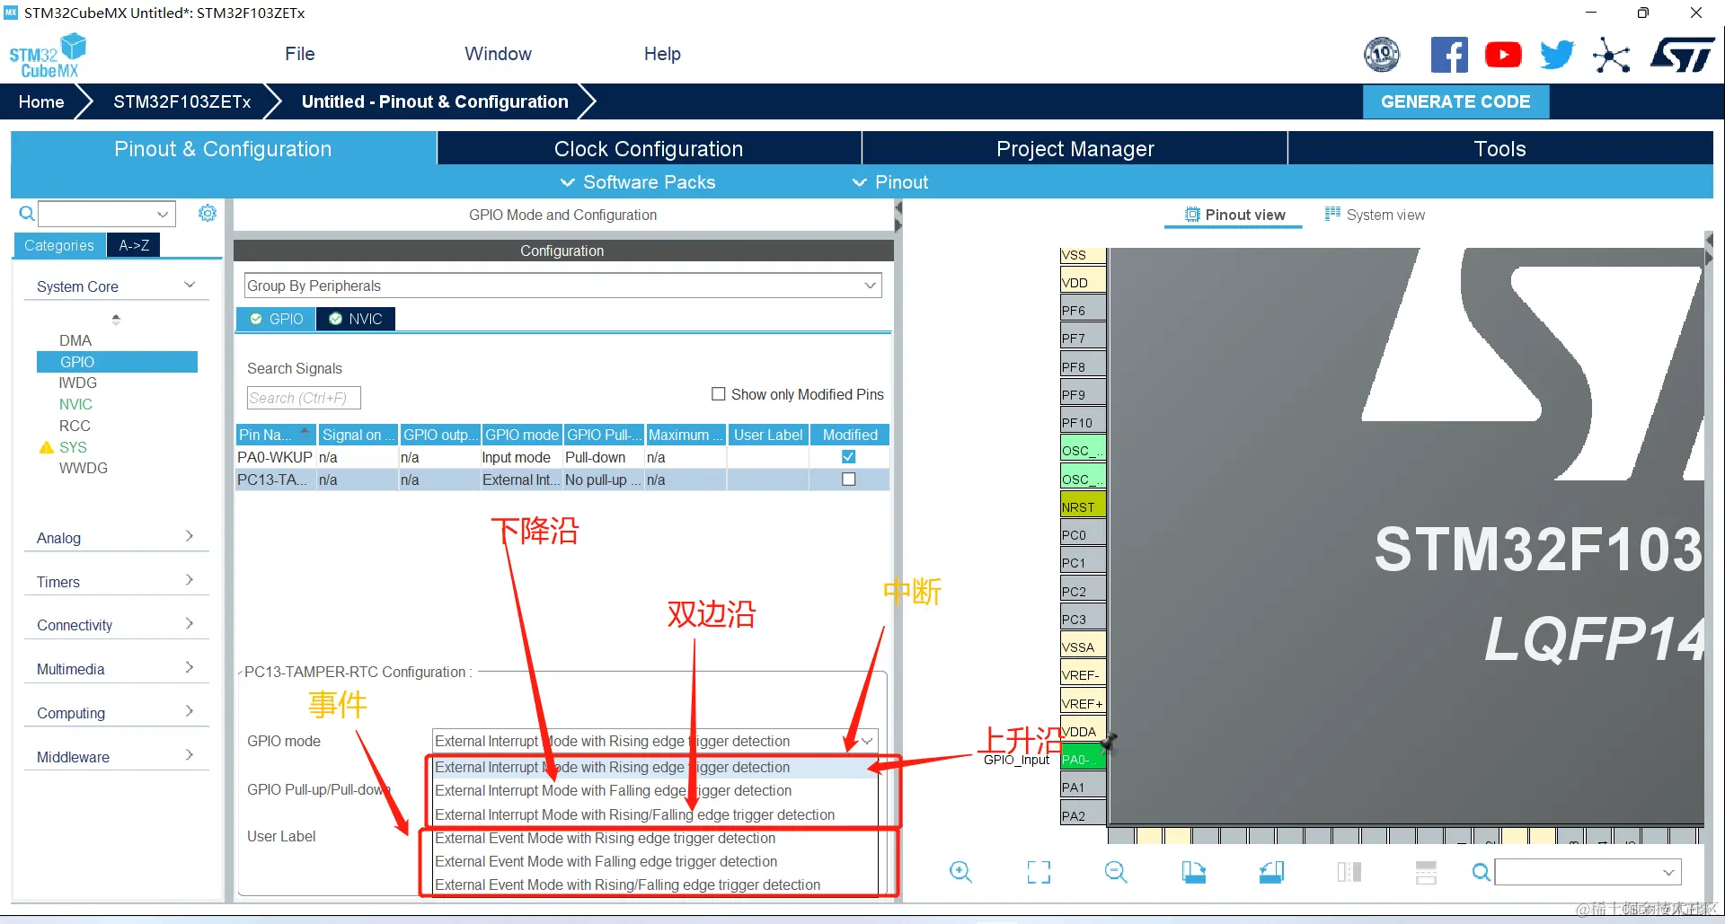Click the Search Signals input field
1725x924 pixels.
pyautogui.click(x=304, y=398)
